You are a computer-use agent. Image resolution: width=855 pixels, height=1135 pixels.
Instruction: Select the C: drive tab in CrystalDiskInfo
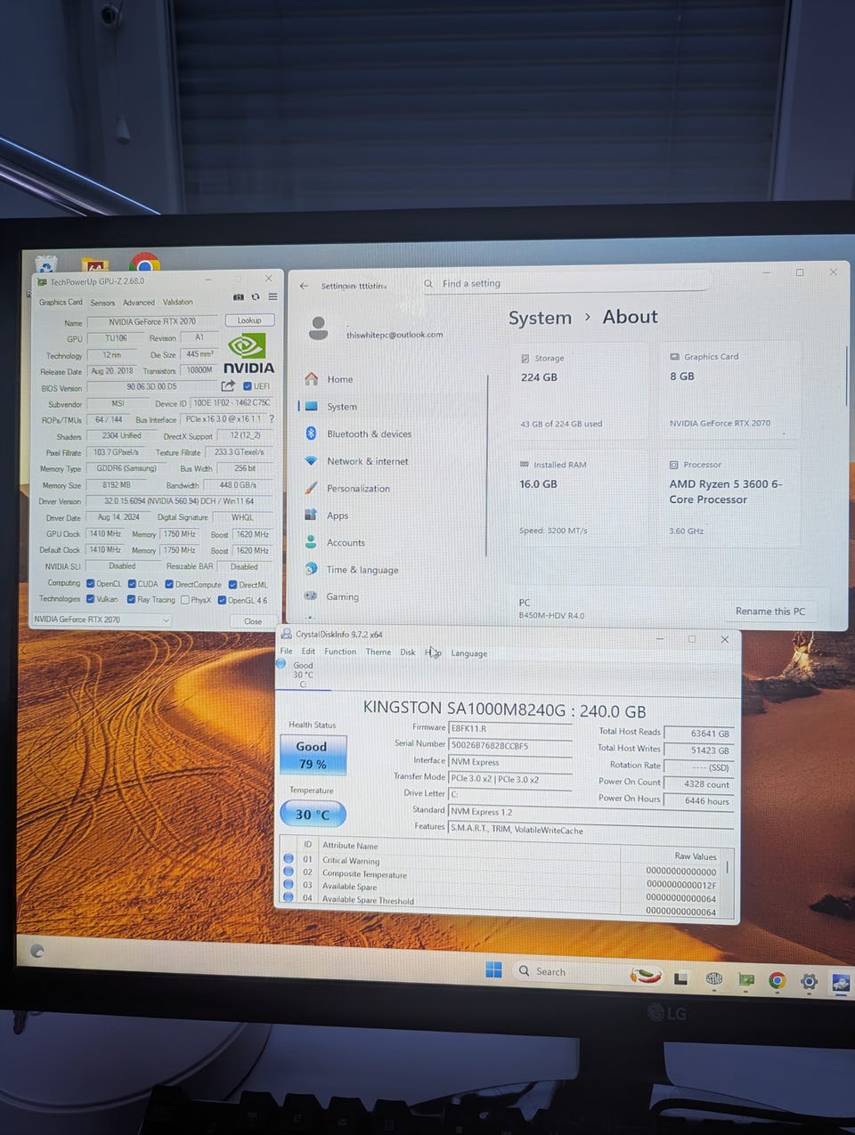[303, 674]
